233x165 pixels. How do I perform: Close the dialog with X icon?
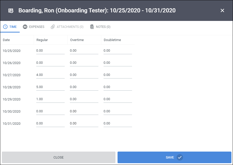point(222,11)
